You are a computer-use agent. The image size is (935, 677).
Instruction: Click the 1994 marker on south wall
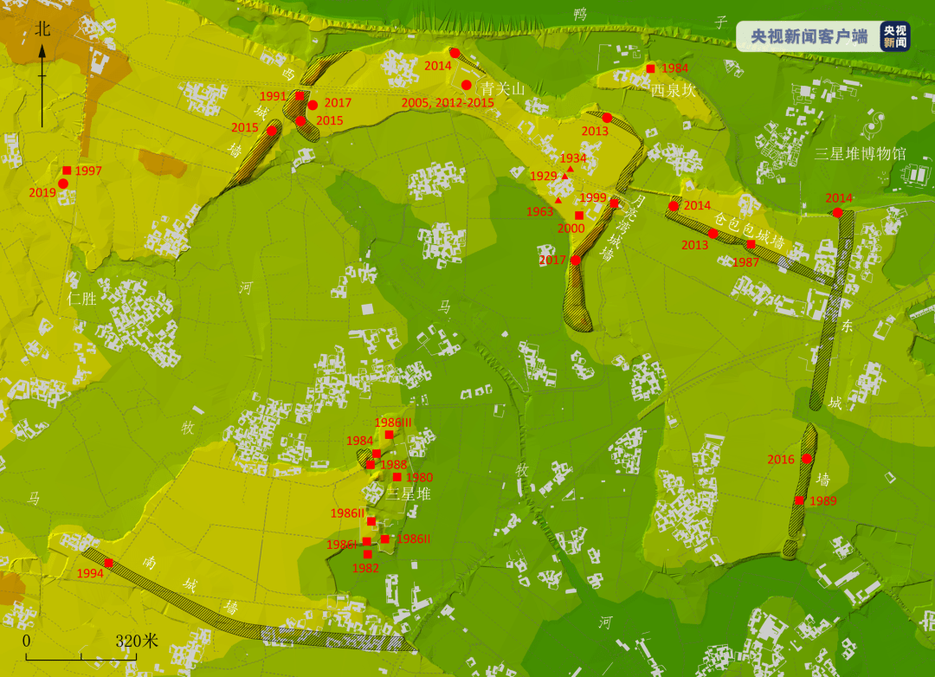(x=108, y=564)
